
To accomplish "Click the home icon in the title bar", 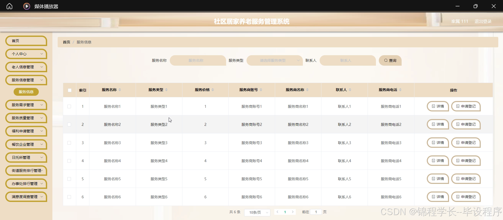I will (9, 6).
